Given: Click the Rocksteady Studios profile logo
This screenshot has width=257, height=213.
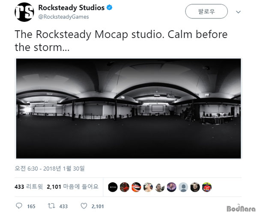Looking at the screenshot, I should coord(24,12).
